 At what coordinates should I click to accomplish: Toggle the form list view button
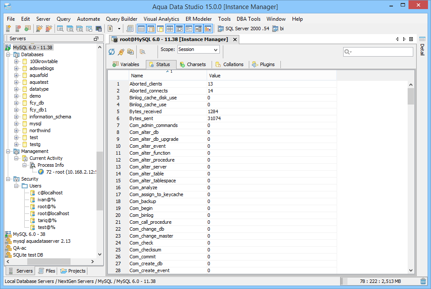189,28
